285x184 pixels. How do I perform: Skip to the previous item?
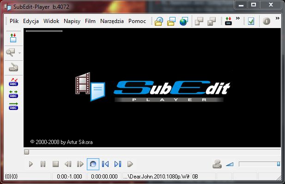tap(105, 164)
